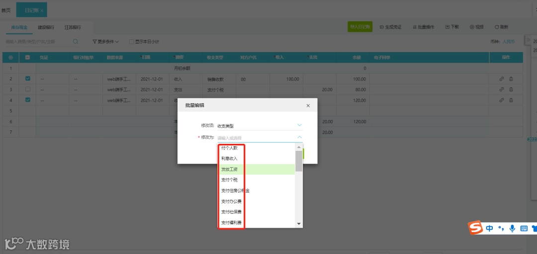This screenshot has width=537, height=254.
Task: Open 视频 tutorial button
Action: click(477, 27)
